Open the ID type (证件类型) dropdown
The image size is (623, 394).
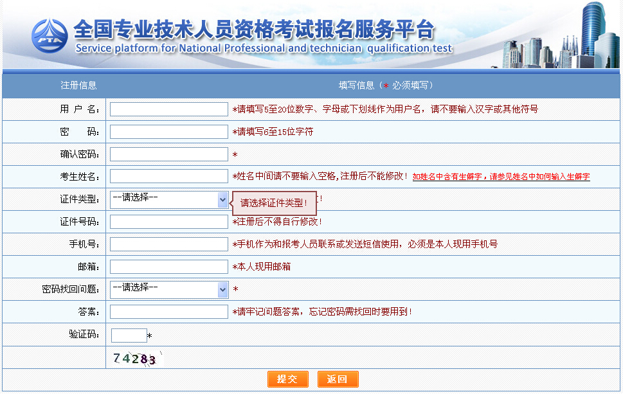(170, 199)
